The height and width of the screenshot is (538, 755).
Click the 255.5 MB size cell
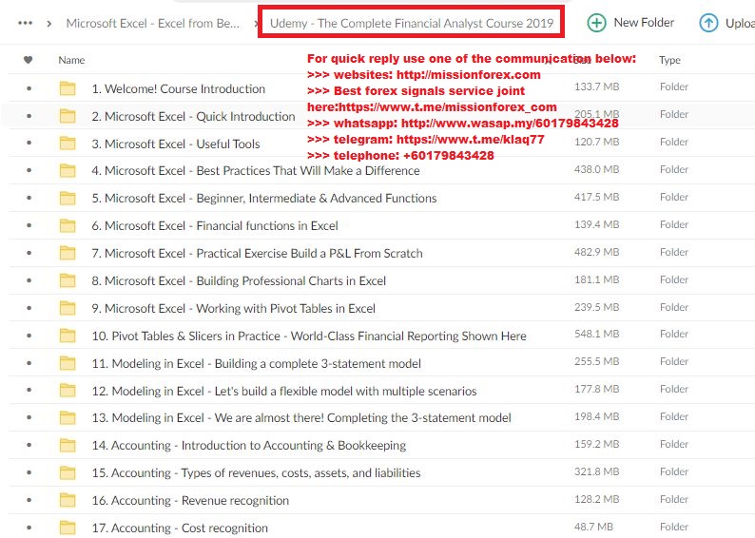(596, 361)
